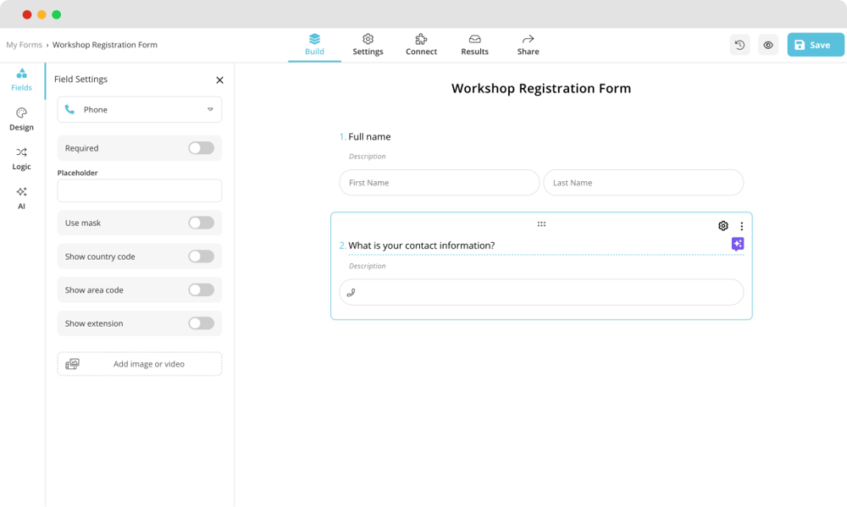Click the purple AI sparkle icon on question 2

click(737, 244)
